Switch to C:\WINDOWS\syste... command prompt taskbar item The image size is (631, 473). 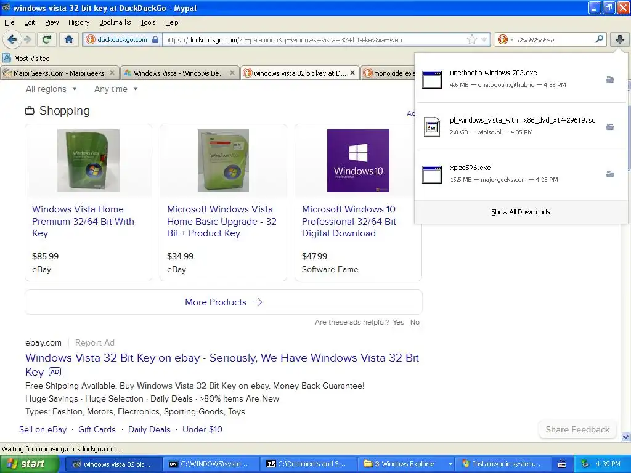point(211,464)
